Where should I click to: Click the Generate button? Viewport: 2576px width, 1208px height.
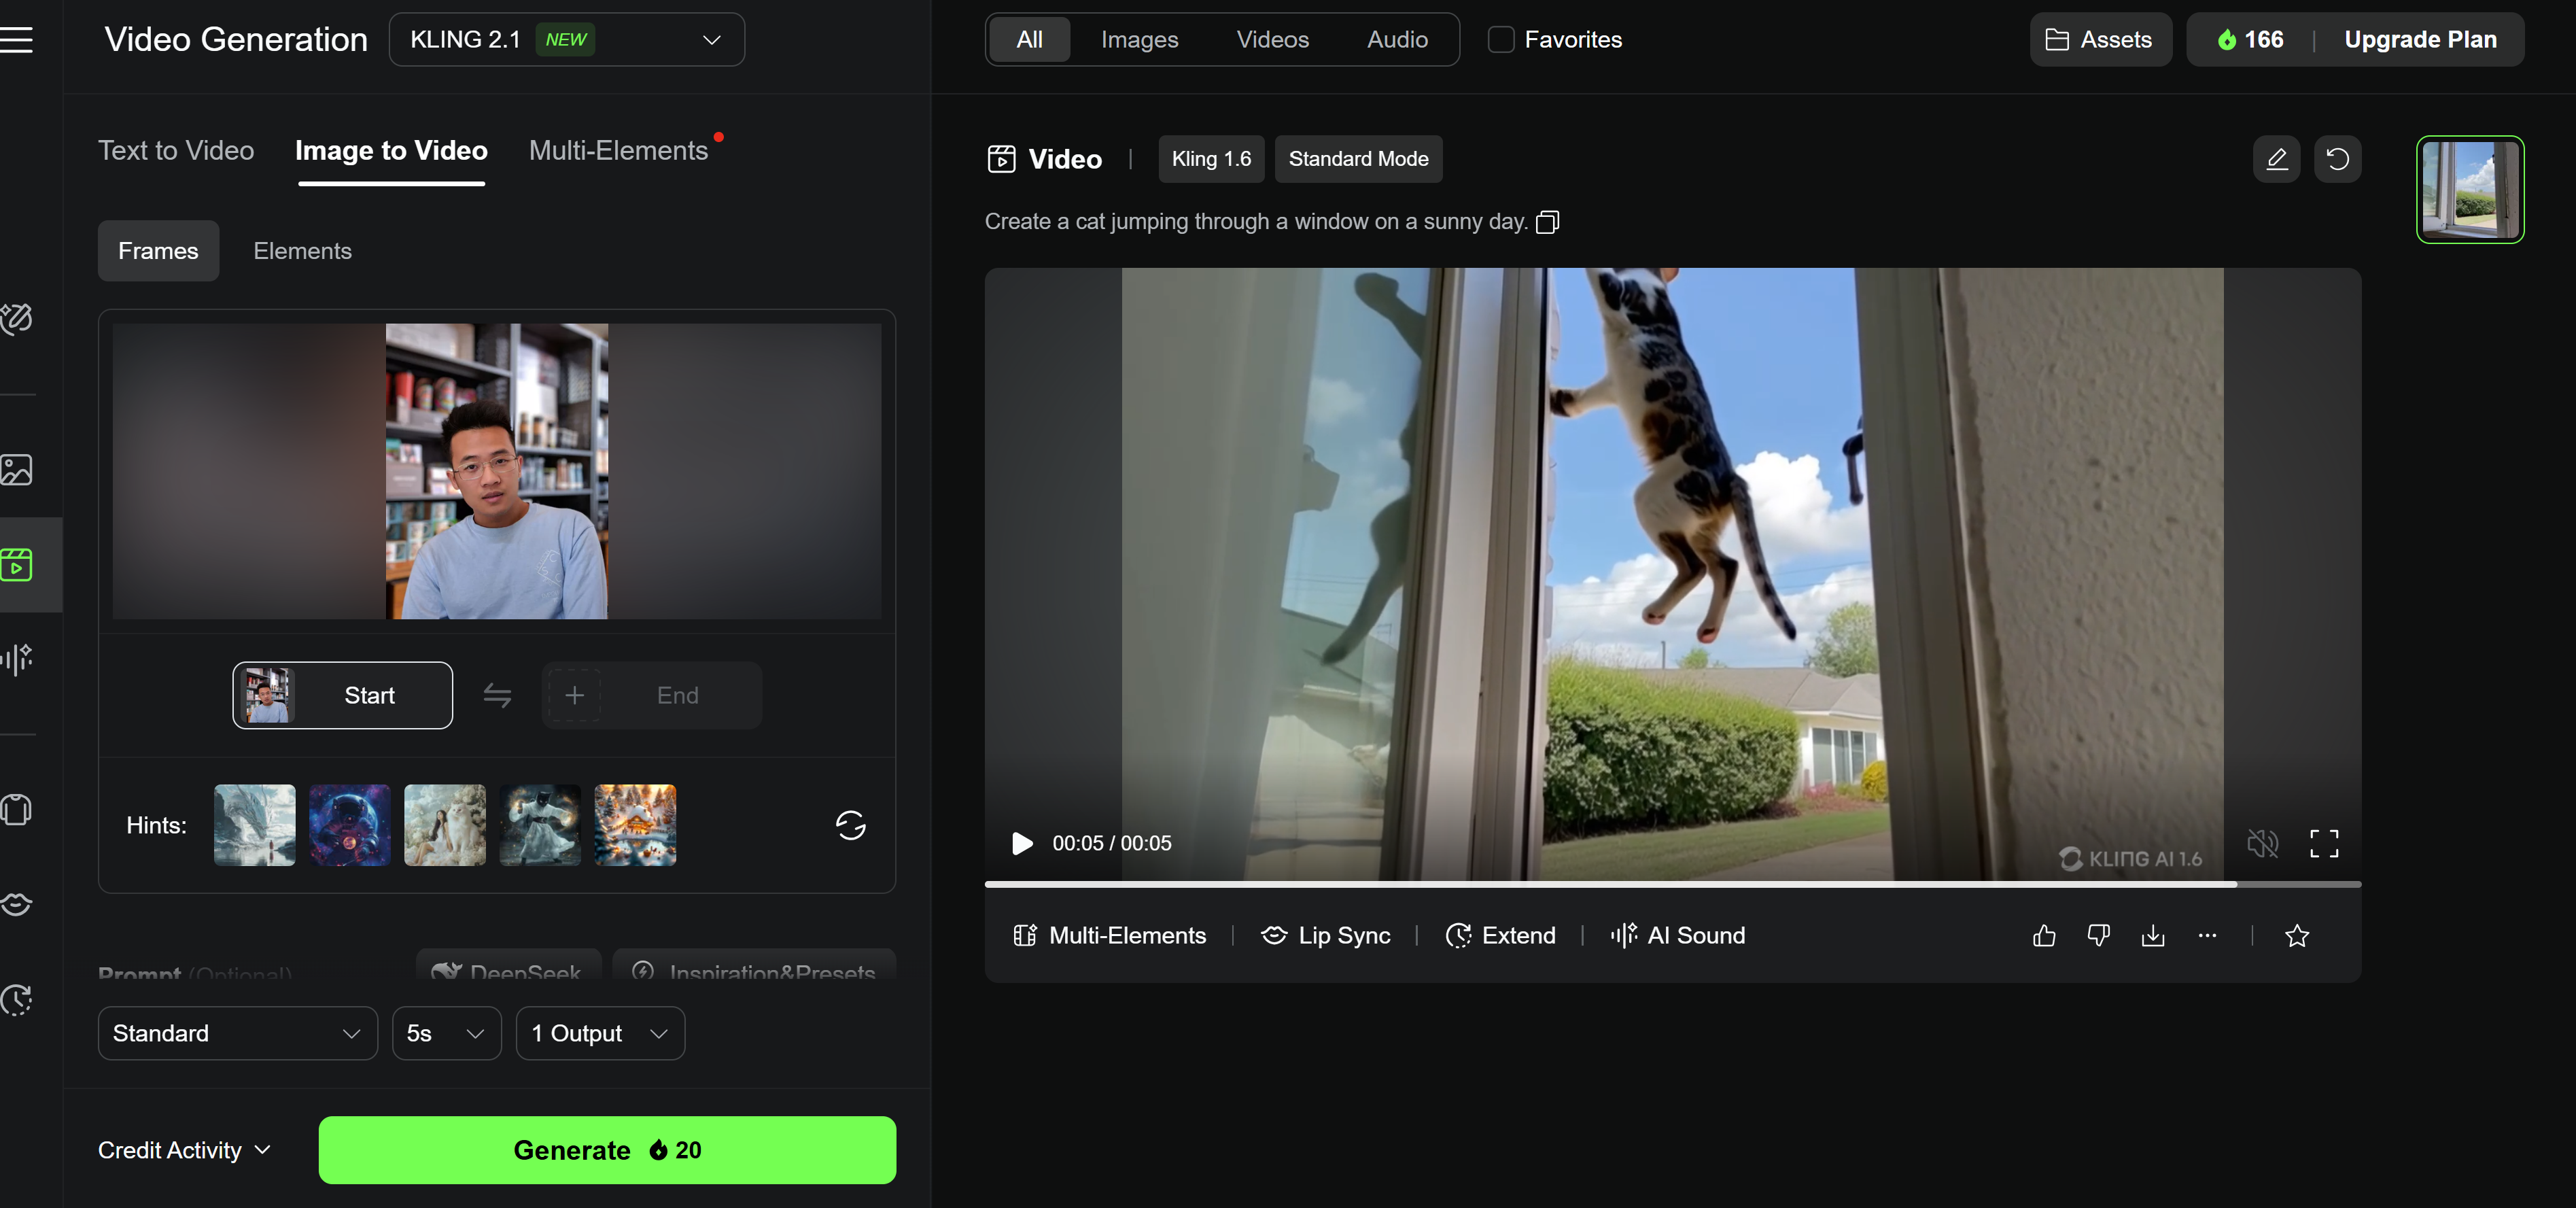click(x=606, y=1150)
